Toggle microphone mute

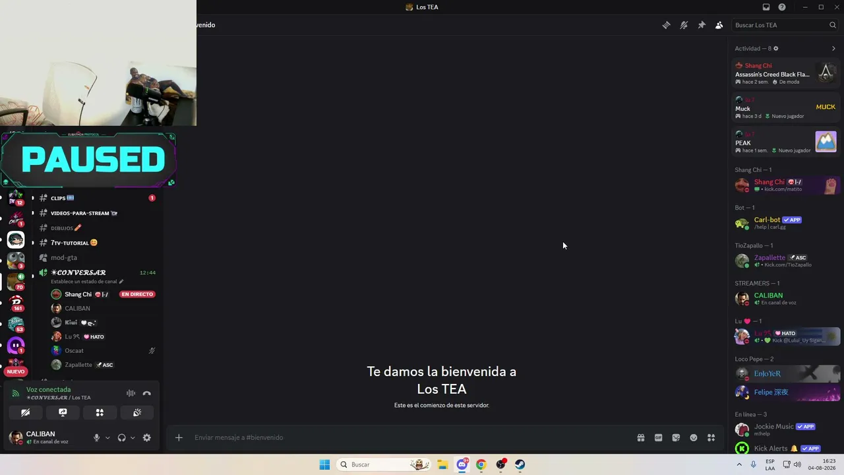[x=96, y=437]
